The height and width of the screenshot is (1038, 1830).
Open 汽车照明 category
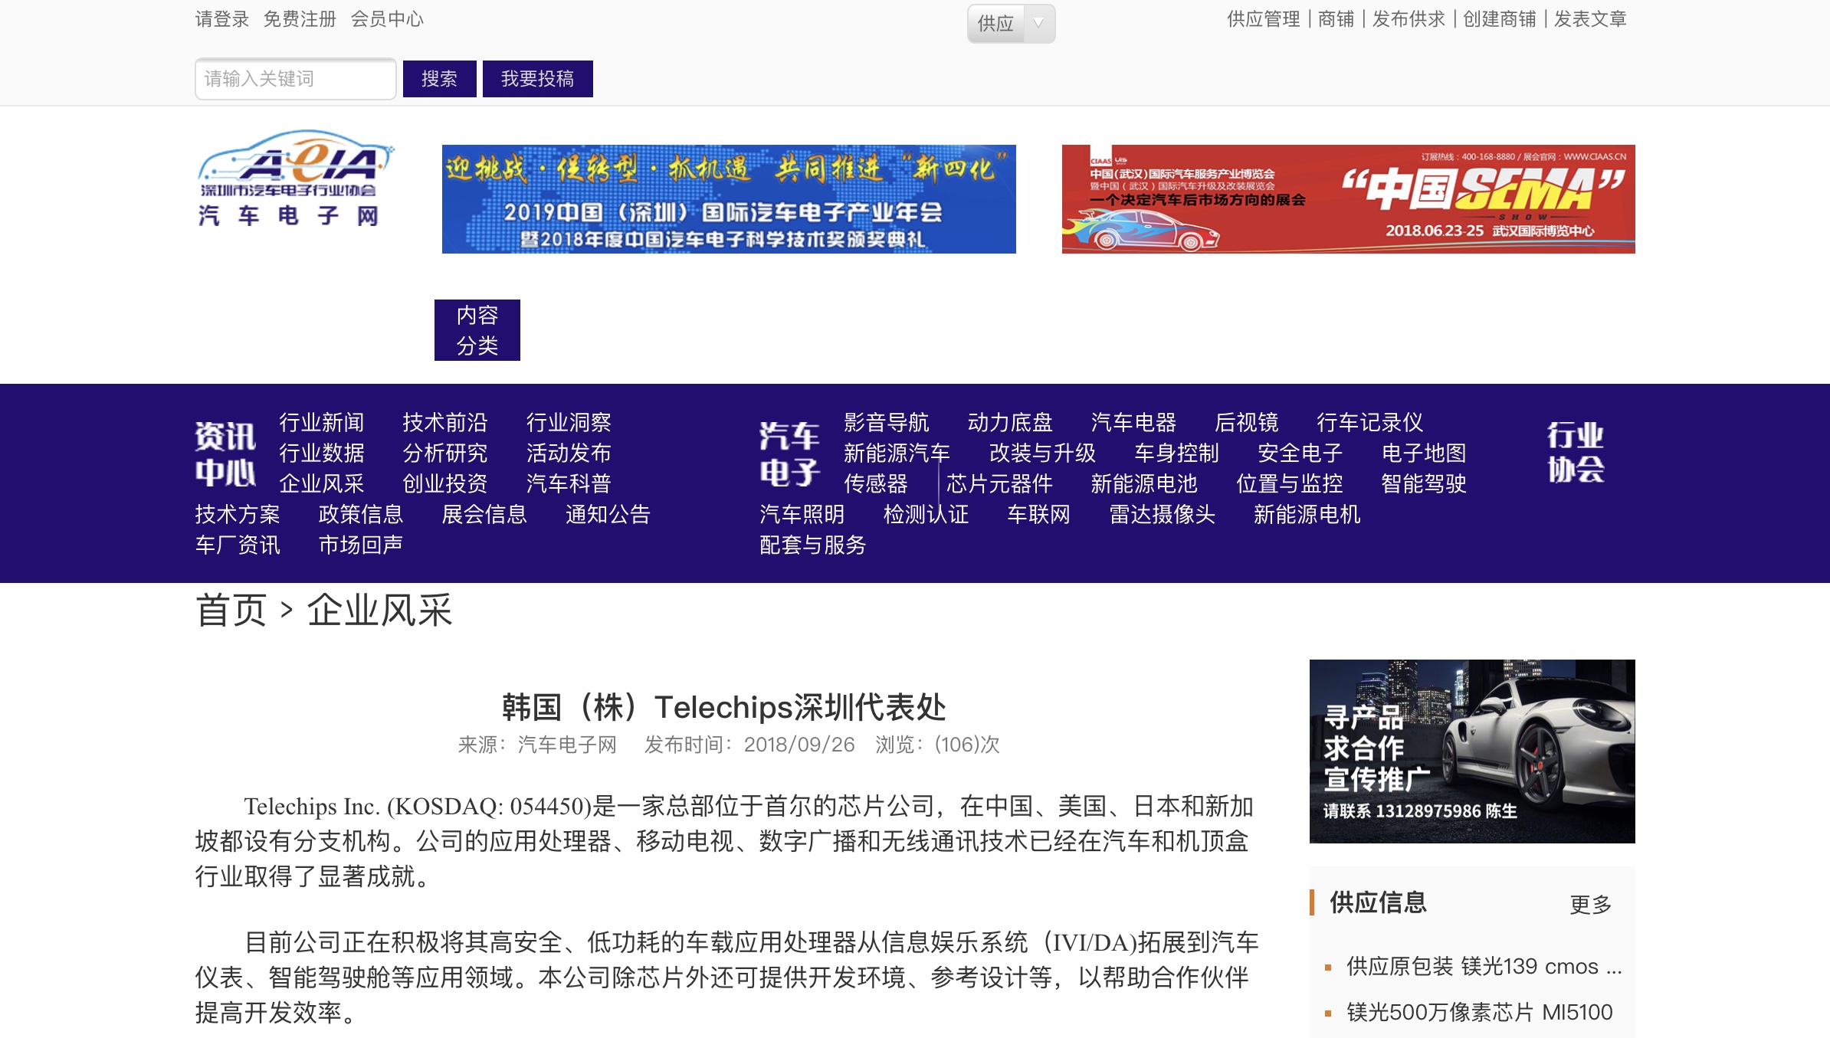coord(802,514)
